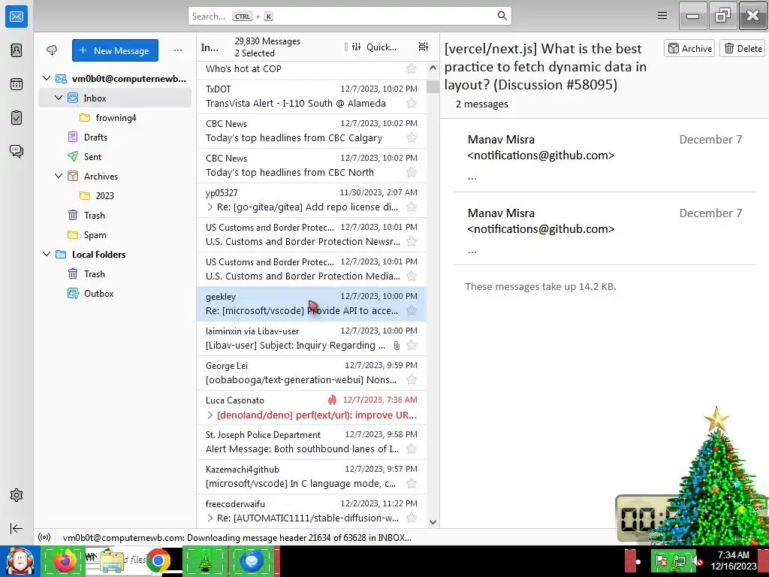Star the TxDOT TransVista Alert message
This screenshot has height=577, width=769.
pos(412,103)
